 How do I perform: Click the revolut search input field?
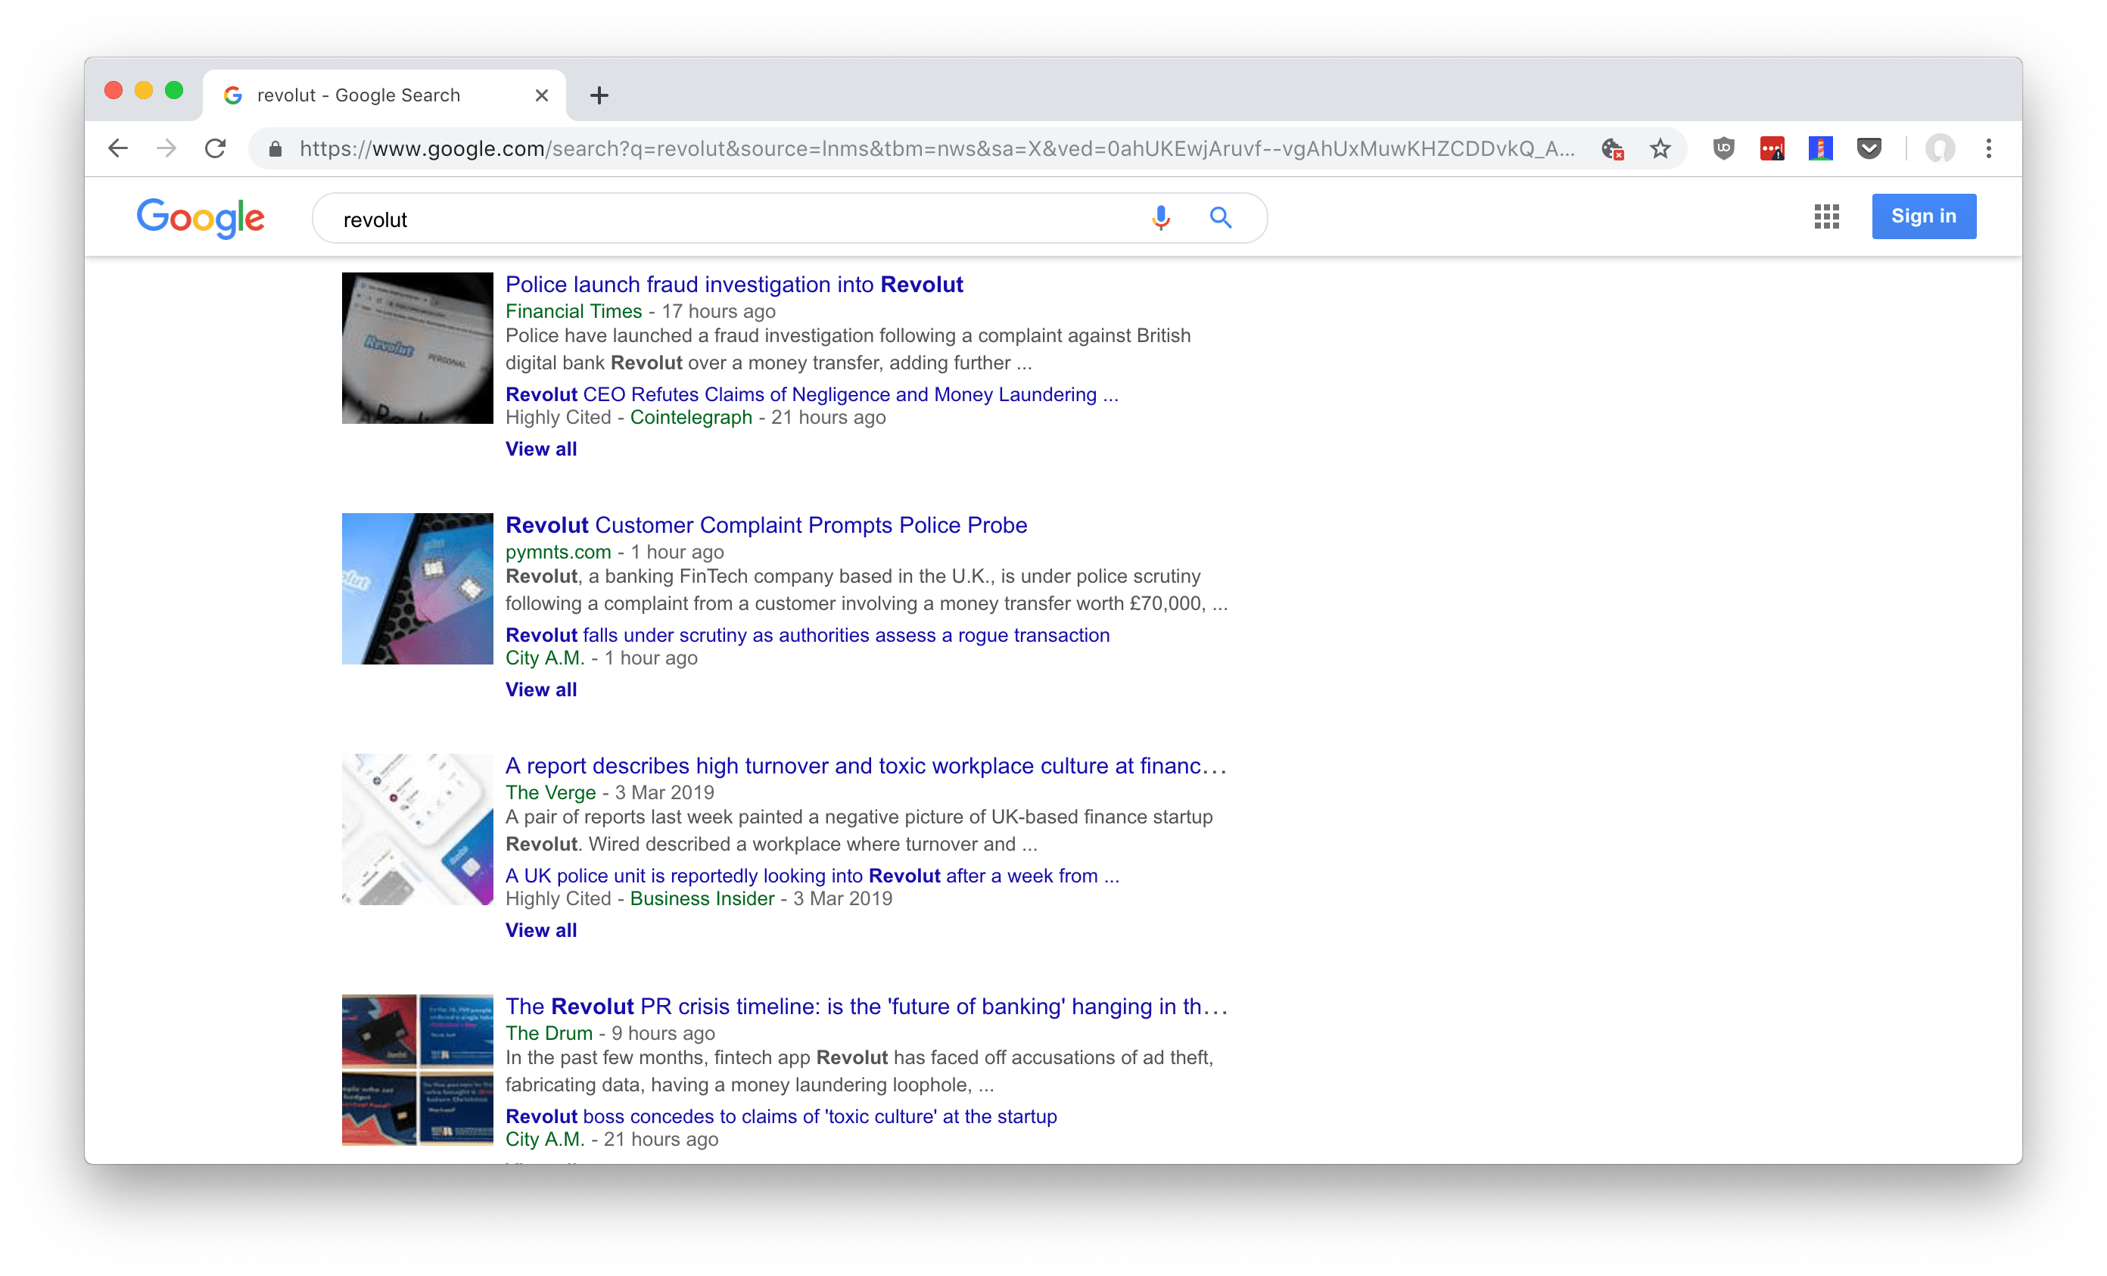727,219
